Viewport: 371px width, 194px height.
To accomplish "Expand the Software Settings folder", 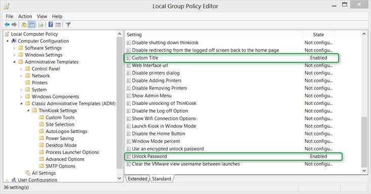I will (15, 48).
